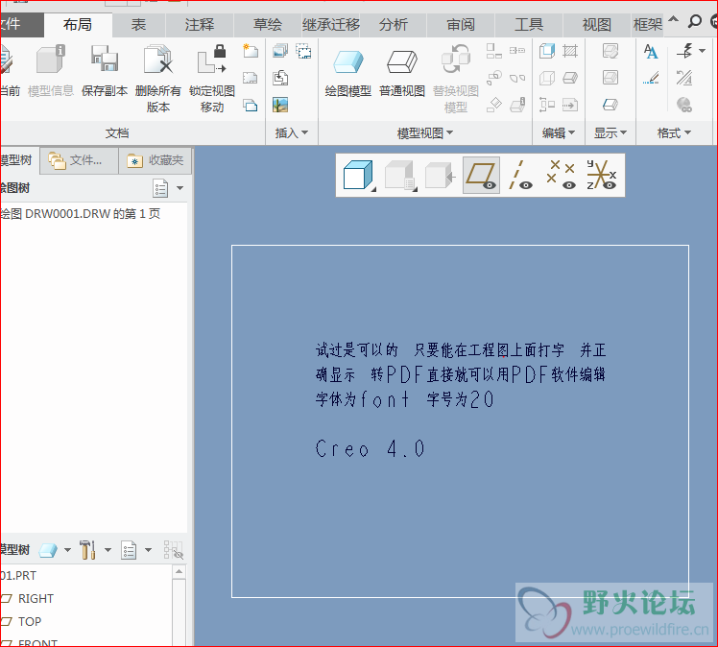Click the auxiliary view icon
This screenshot has width=718, height=647.
click(493, 105)
